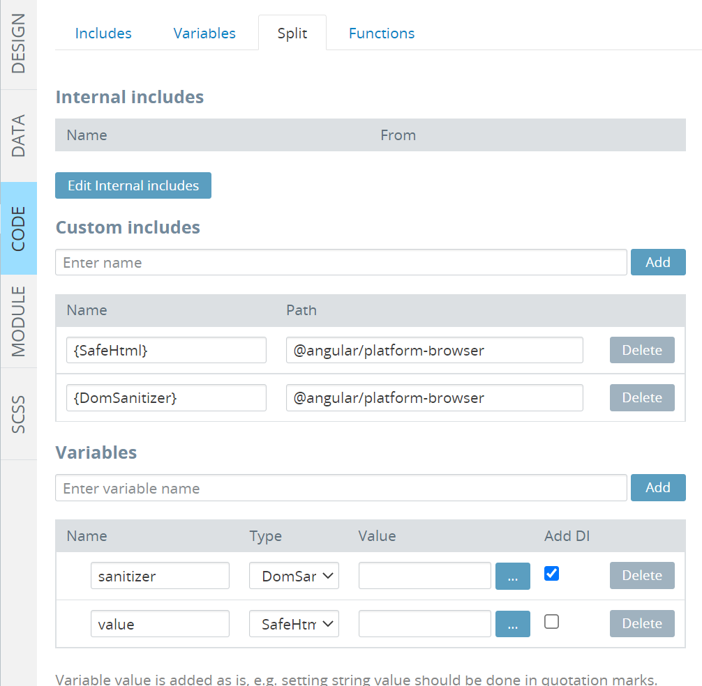702x686 pixels.
Task: Open value editor for sanitizer variable
Action: tap(512, 576)
